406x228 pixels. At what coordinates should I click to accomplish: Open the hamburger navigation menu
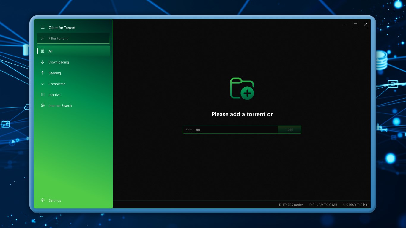tap(43, 27)
